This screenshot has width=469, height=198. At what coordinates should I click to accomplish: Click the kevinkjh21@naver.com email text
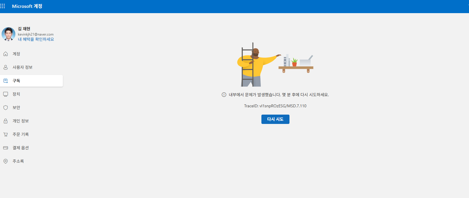click(36, 34)
